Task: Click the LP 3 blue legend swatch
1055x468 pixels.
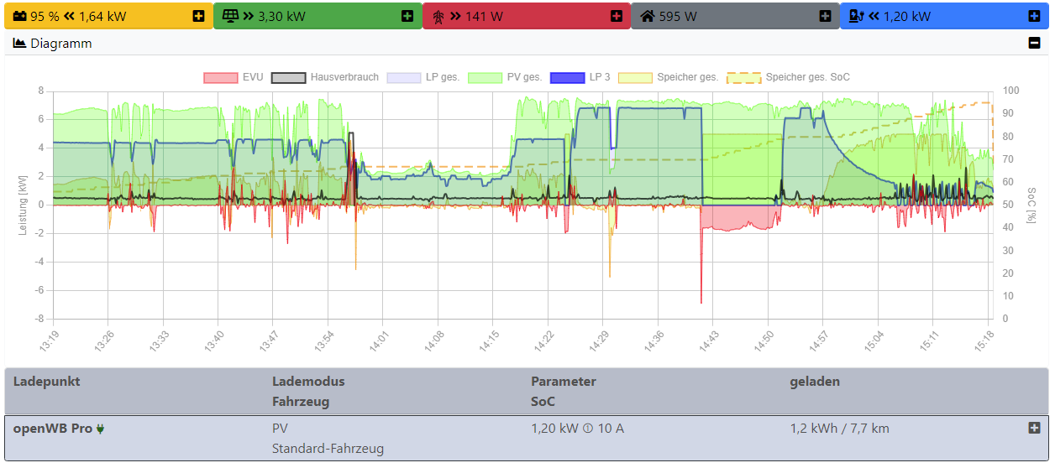Action: (x=567, y=77)
